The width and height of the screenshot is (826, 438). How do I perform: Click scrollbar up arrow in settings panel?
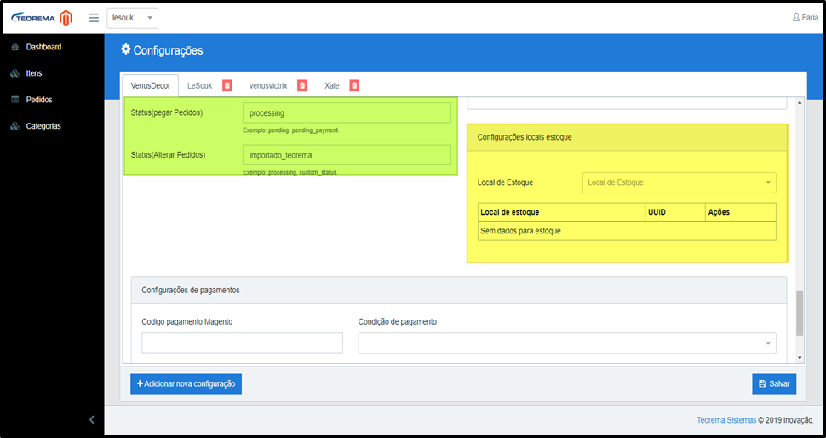pyautogui.click(x=800, y=102)
